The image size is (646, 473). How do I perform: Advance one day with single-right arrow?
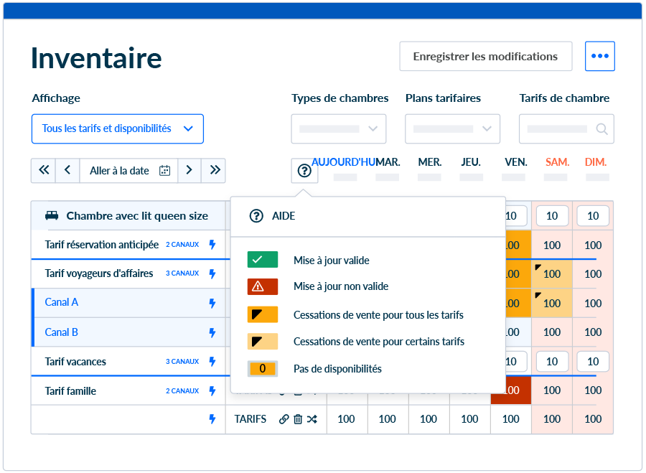pos(189,171)
